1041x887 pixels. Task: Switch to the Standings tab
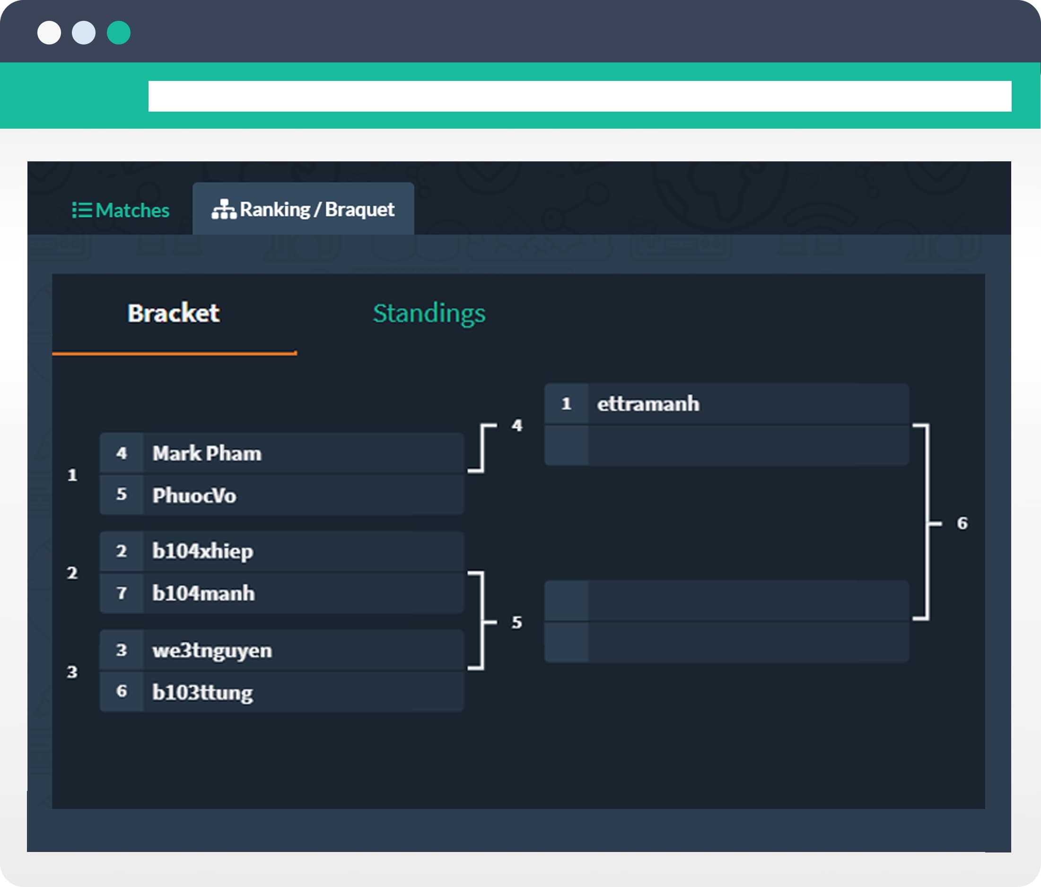pyautogui.click(x=429, y=311)
